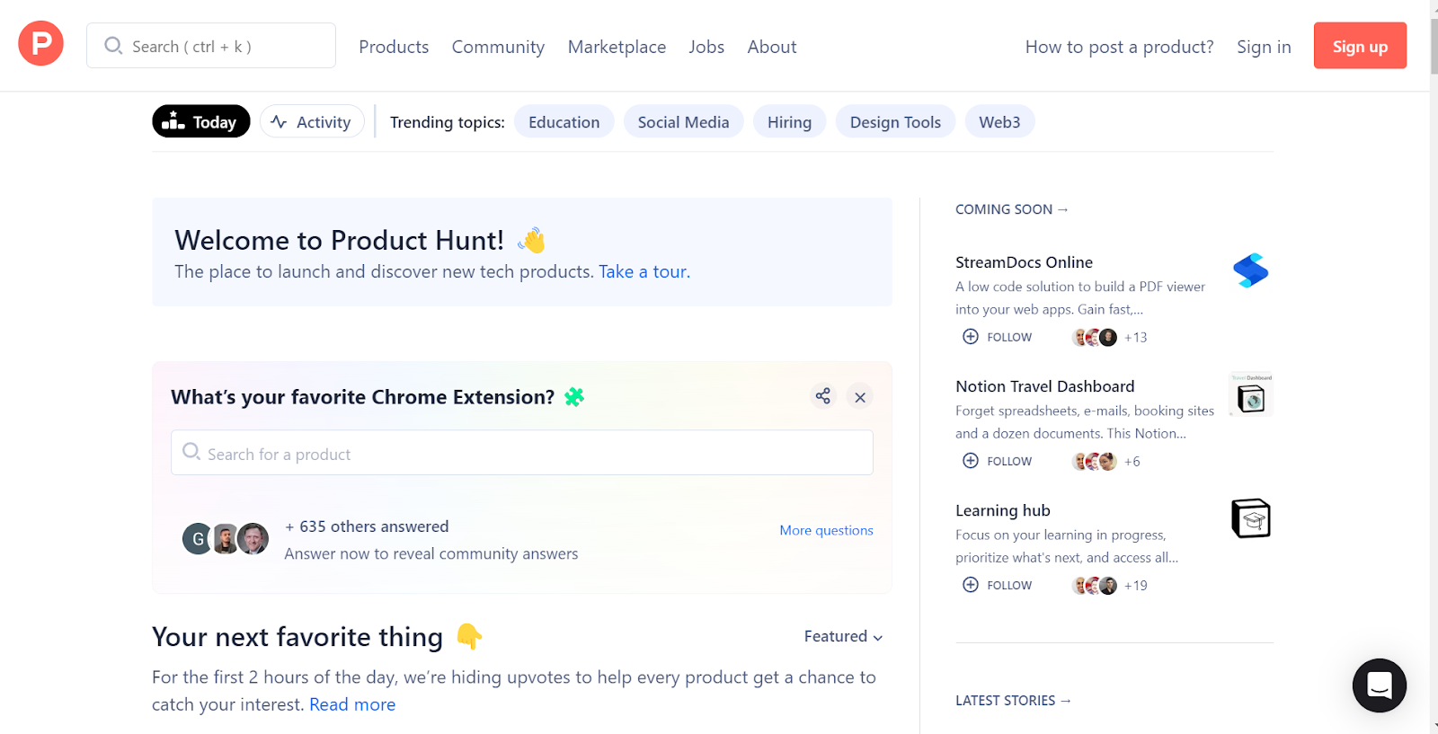Select the Today tab
1438x734 pixels.
[201, 121]
